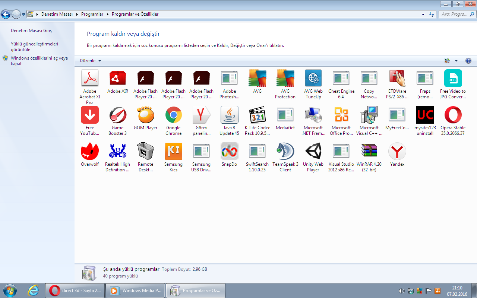Open the recent pages dropdown near Back

(24, 15)
